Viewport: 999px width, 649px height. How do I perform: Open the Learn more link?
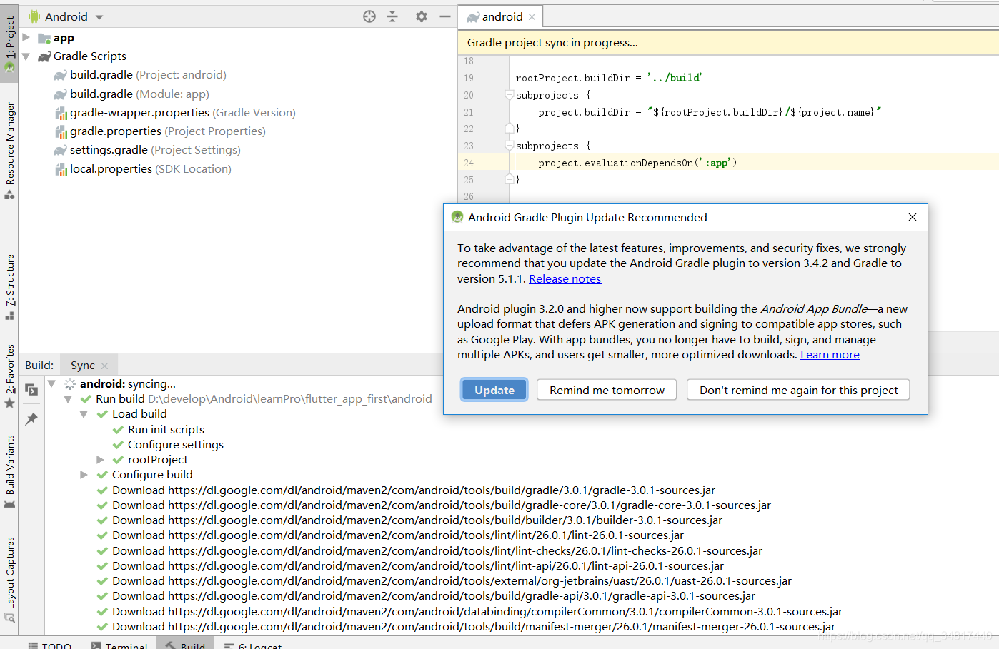[x=830, y=355]
